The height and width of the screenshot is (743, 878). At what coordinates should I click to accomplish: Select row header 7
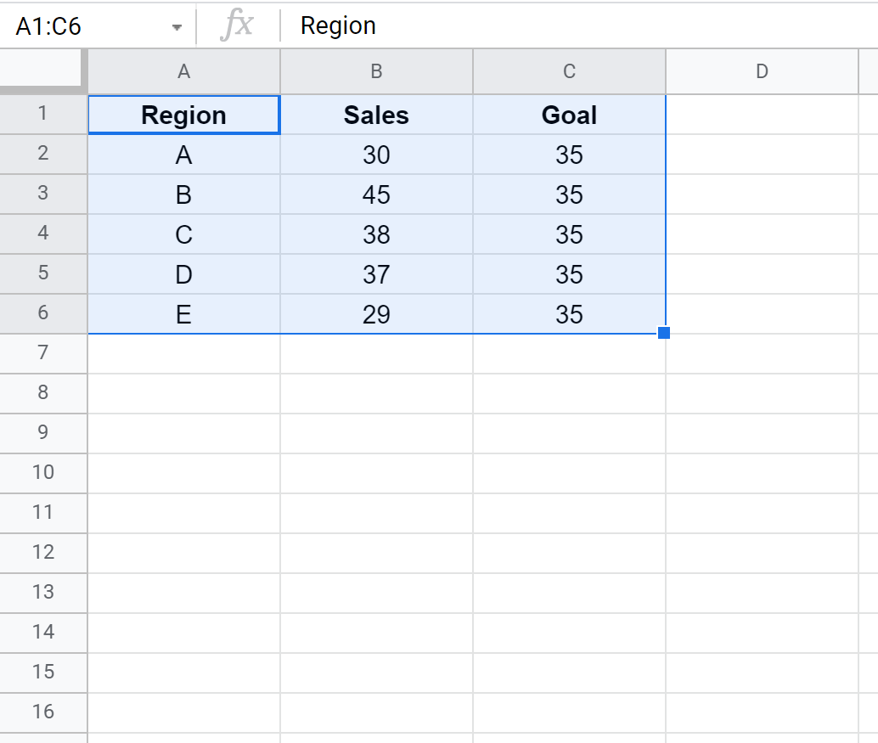tap(43, 352)
